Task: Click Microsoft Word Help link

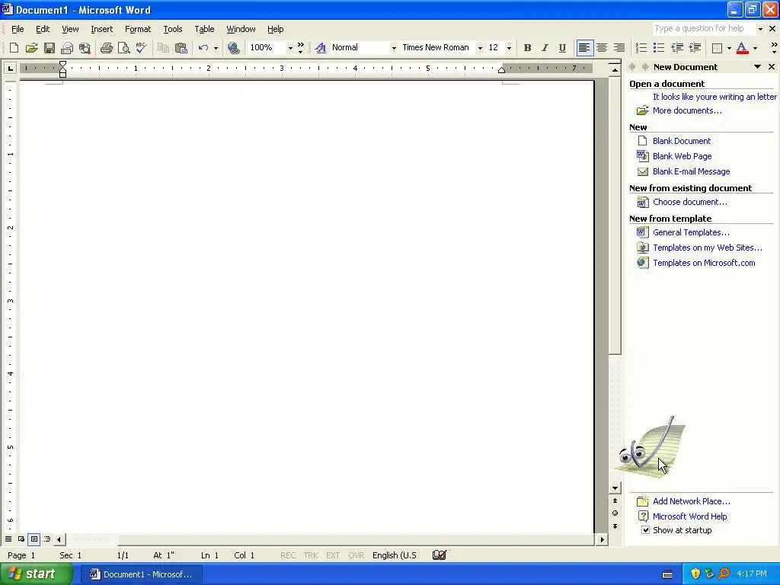Action: (689, 516)
